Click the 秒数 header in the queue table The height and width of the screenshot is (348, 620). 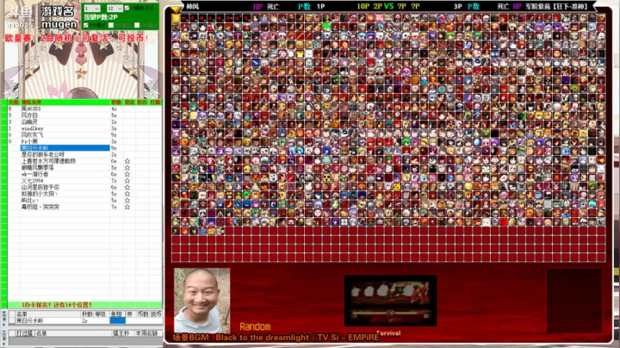116,102
